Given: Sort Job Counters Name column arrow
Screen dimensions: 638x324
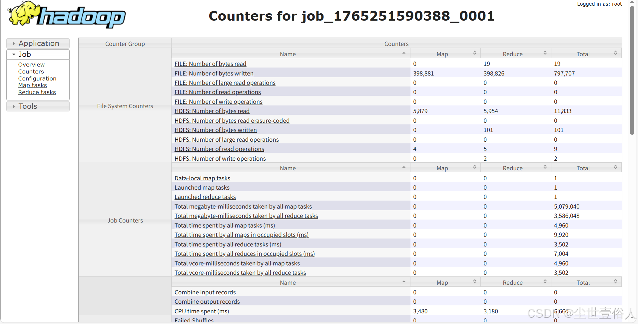Looking at the screenshot, I should pyautogui.click(x=404, y=167).
